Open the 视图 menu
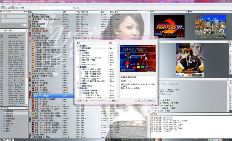The height and width of the screenshot is (141, 232). coord(8,4)
